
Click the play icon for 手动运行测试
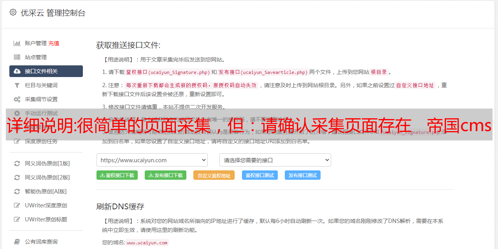click(x=17, y=113)
